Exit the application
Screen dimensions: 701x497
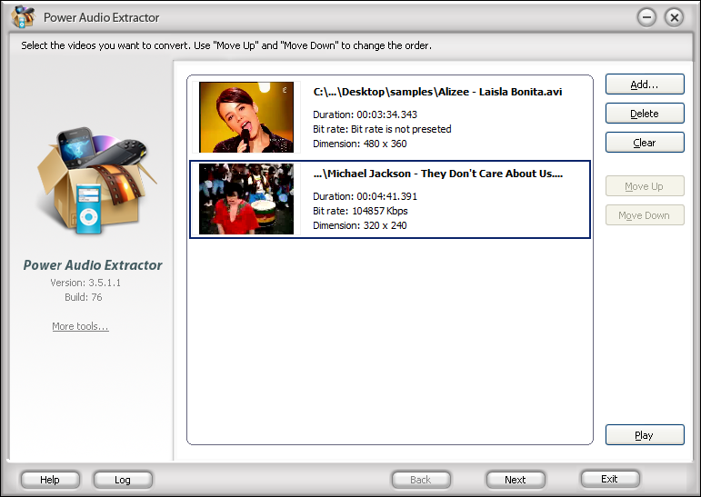coord(610,479)
